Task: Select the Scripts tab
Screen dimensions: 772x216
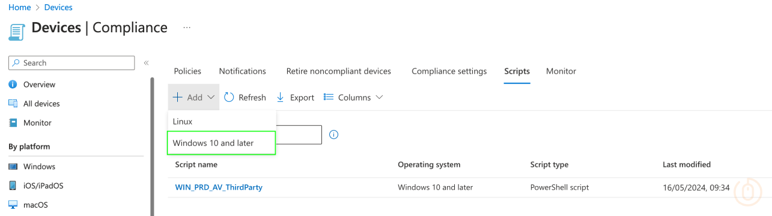Action: pos(517,71)
